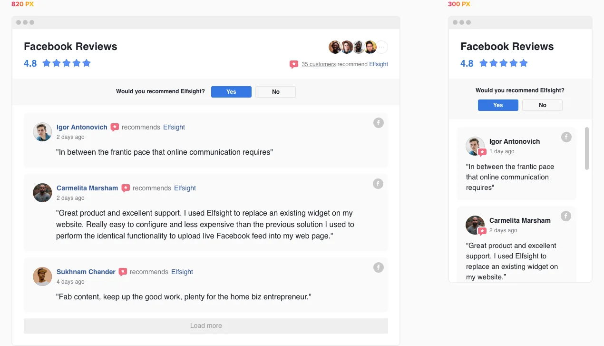Image resolution: width=604 pixels, height=346 pixels.
Task: Click Carmelita Marsham's avatar in wide widget
Action: (42, 193)
